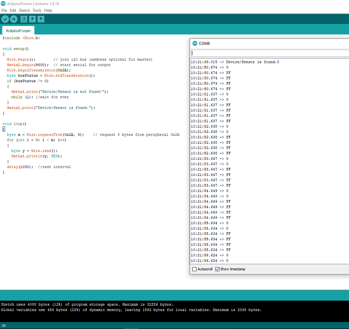Open the Sketch menu
The image size is (349, 329).
[24, 10]
